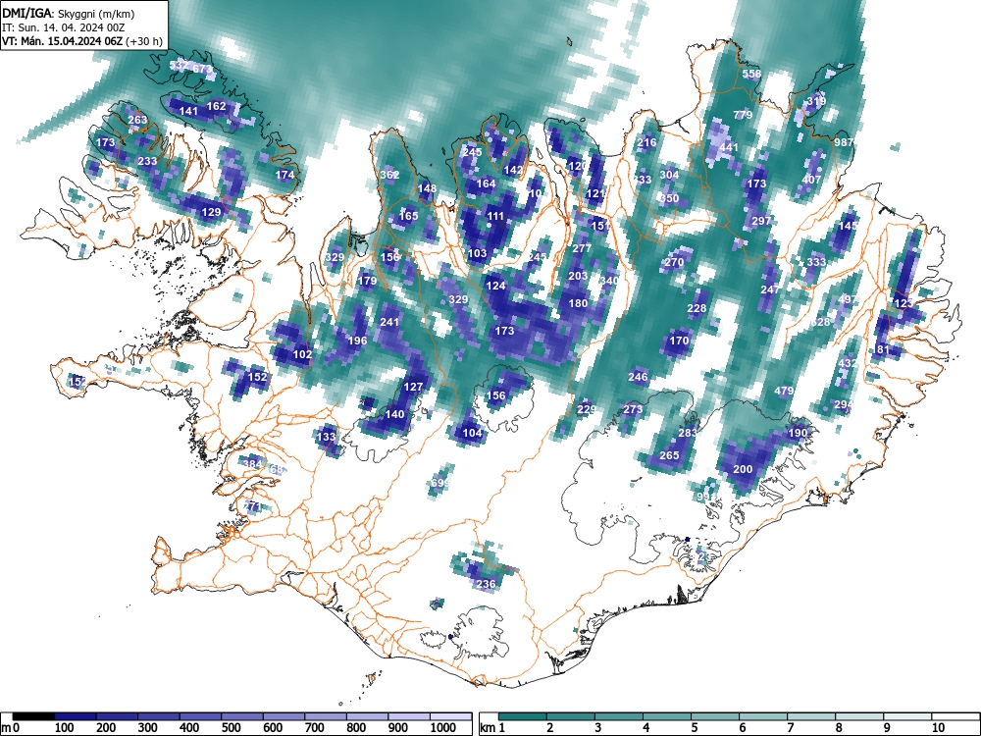This screenshot has height=736, width=981.
Task: Click the 'VT: Mán. 15.04.2024 06Z (+30 h)' line
Action: [x=82, y=41]
